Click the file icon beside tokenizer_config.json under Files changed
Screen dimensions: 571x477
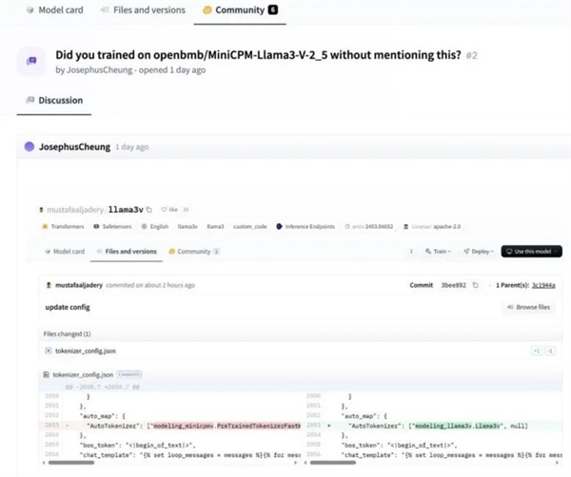click(49, 351)
